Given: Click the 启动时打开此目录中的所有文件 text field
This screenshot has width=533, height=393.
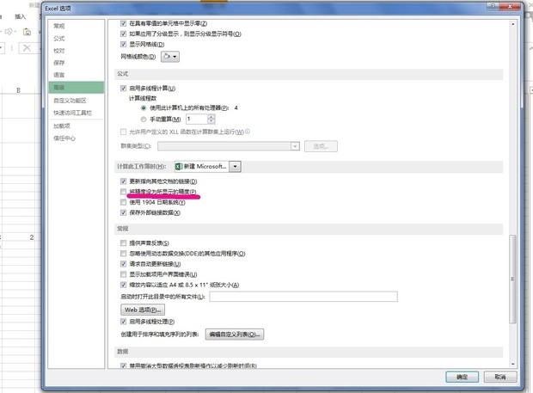Looking at the screenshot, I should (303, 297).
